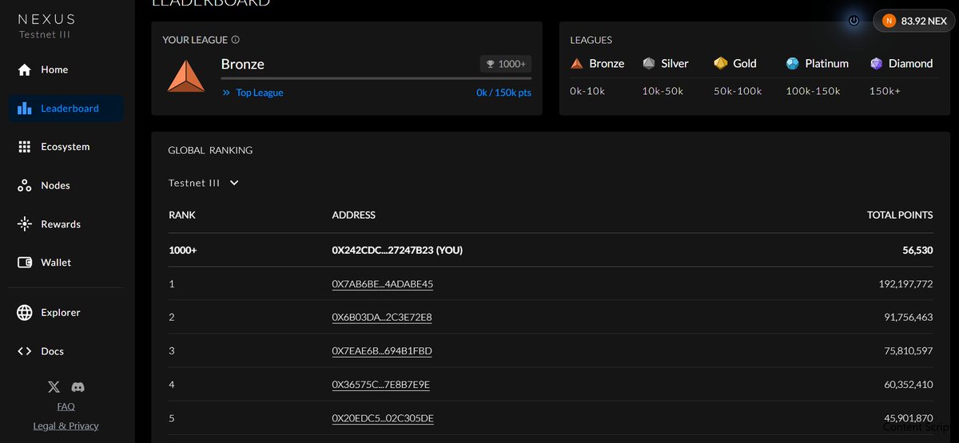Open Nodes menu item

click(x=66, y=185)
